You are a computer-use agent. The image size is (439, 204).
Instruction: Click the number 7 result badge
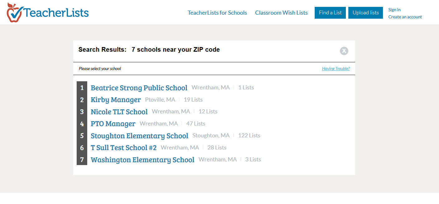click(82, 160)
